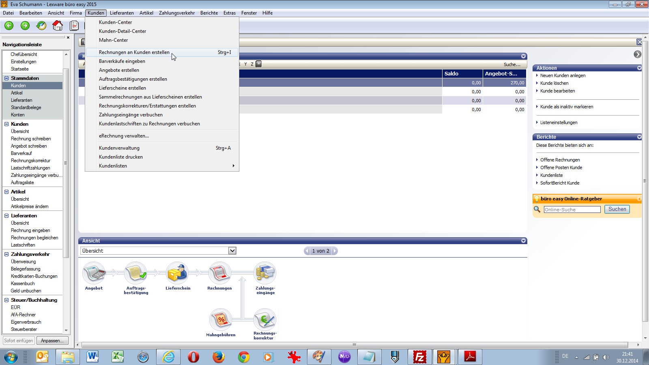Open FileZilla from the taskbar
This screenshot has height=365, width=649.
(419, 357)
